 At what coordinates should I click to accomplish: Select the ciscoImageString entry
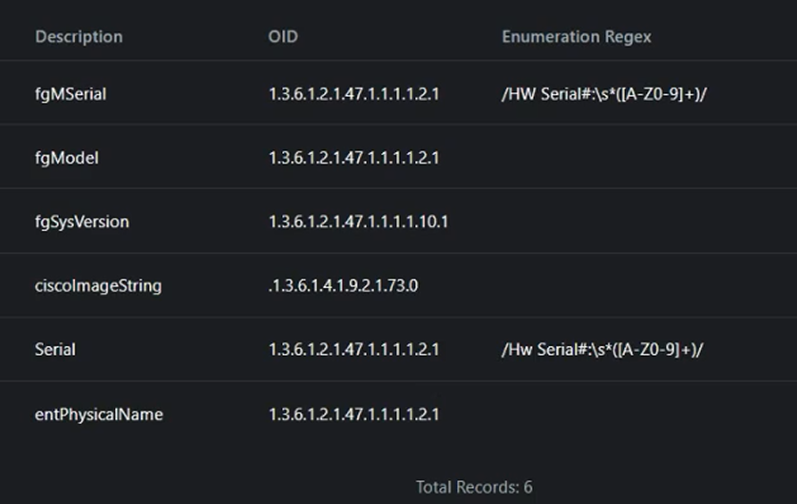click(98, 285)
